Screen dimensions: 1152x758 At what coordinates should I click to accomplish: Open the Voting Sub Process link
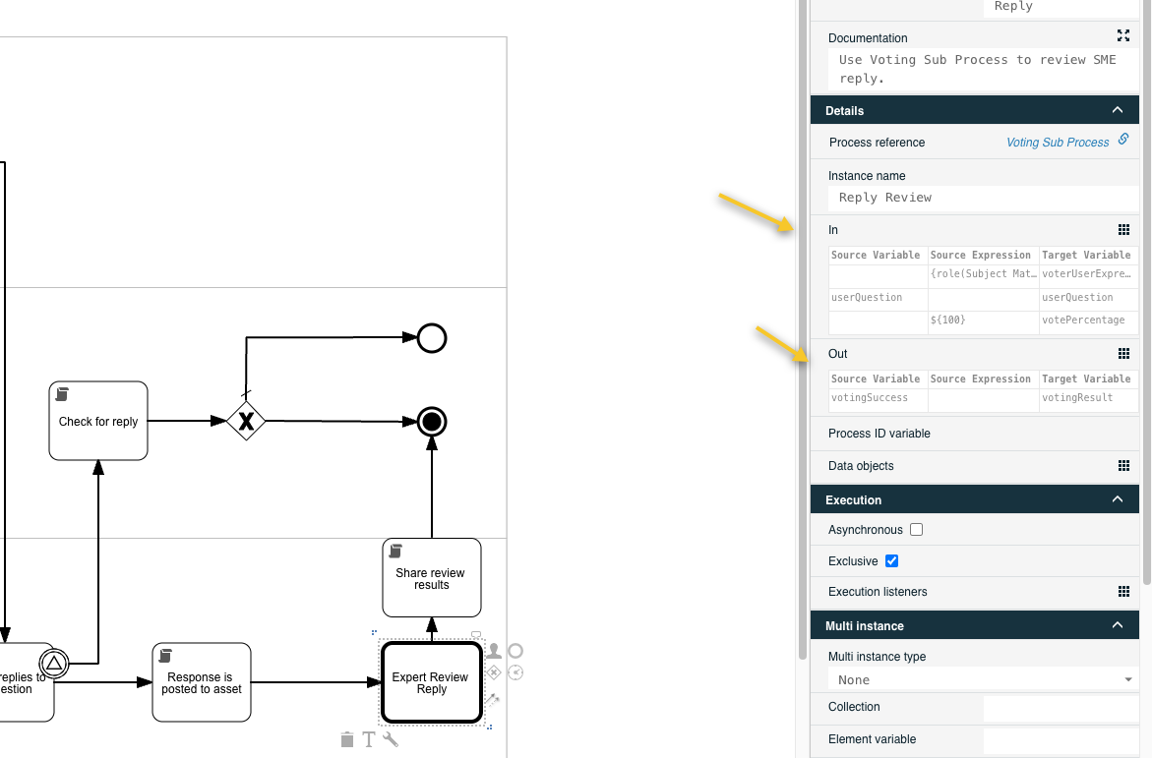click(x=1058, y=143)
